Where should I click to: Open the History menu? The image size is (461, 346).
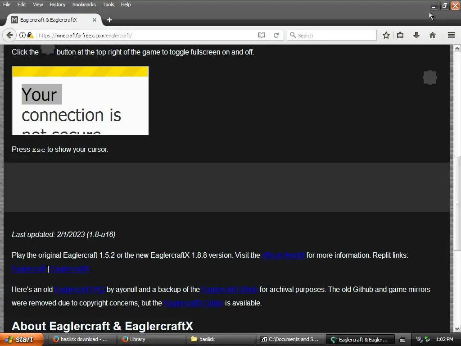coord(57,5)
